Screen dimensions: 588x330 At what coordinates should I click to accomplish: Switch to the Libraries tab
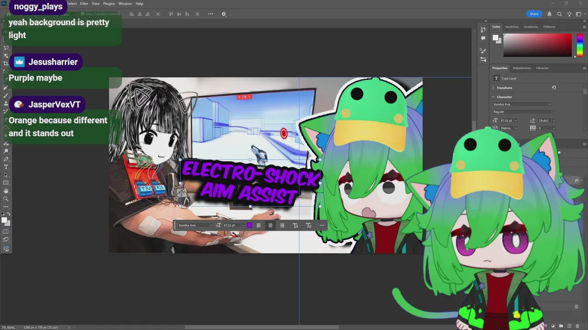coord(542,68)
